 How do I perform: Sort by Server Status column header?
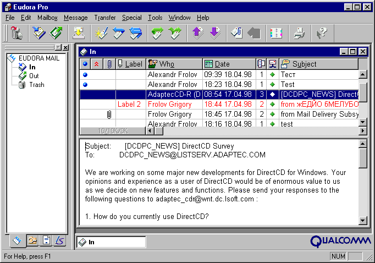click(x=273, y=64)
